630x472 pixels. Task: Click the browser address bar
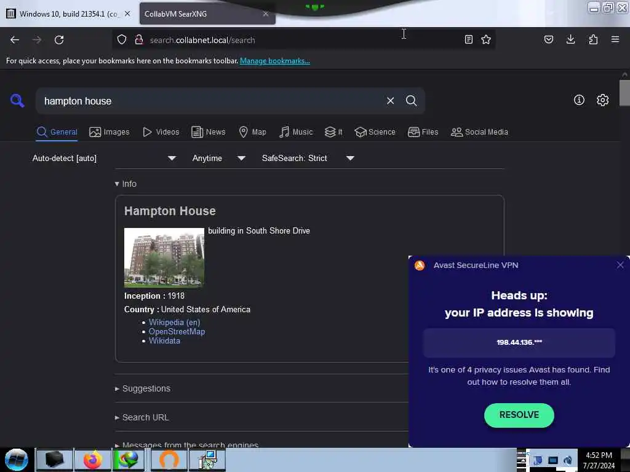pyautogui.click(x=303, y=40)
